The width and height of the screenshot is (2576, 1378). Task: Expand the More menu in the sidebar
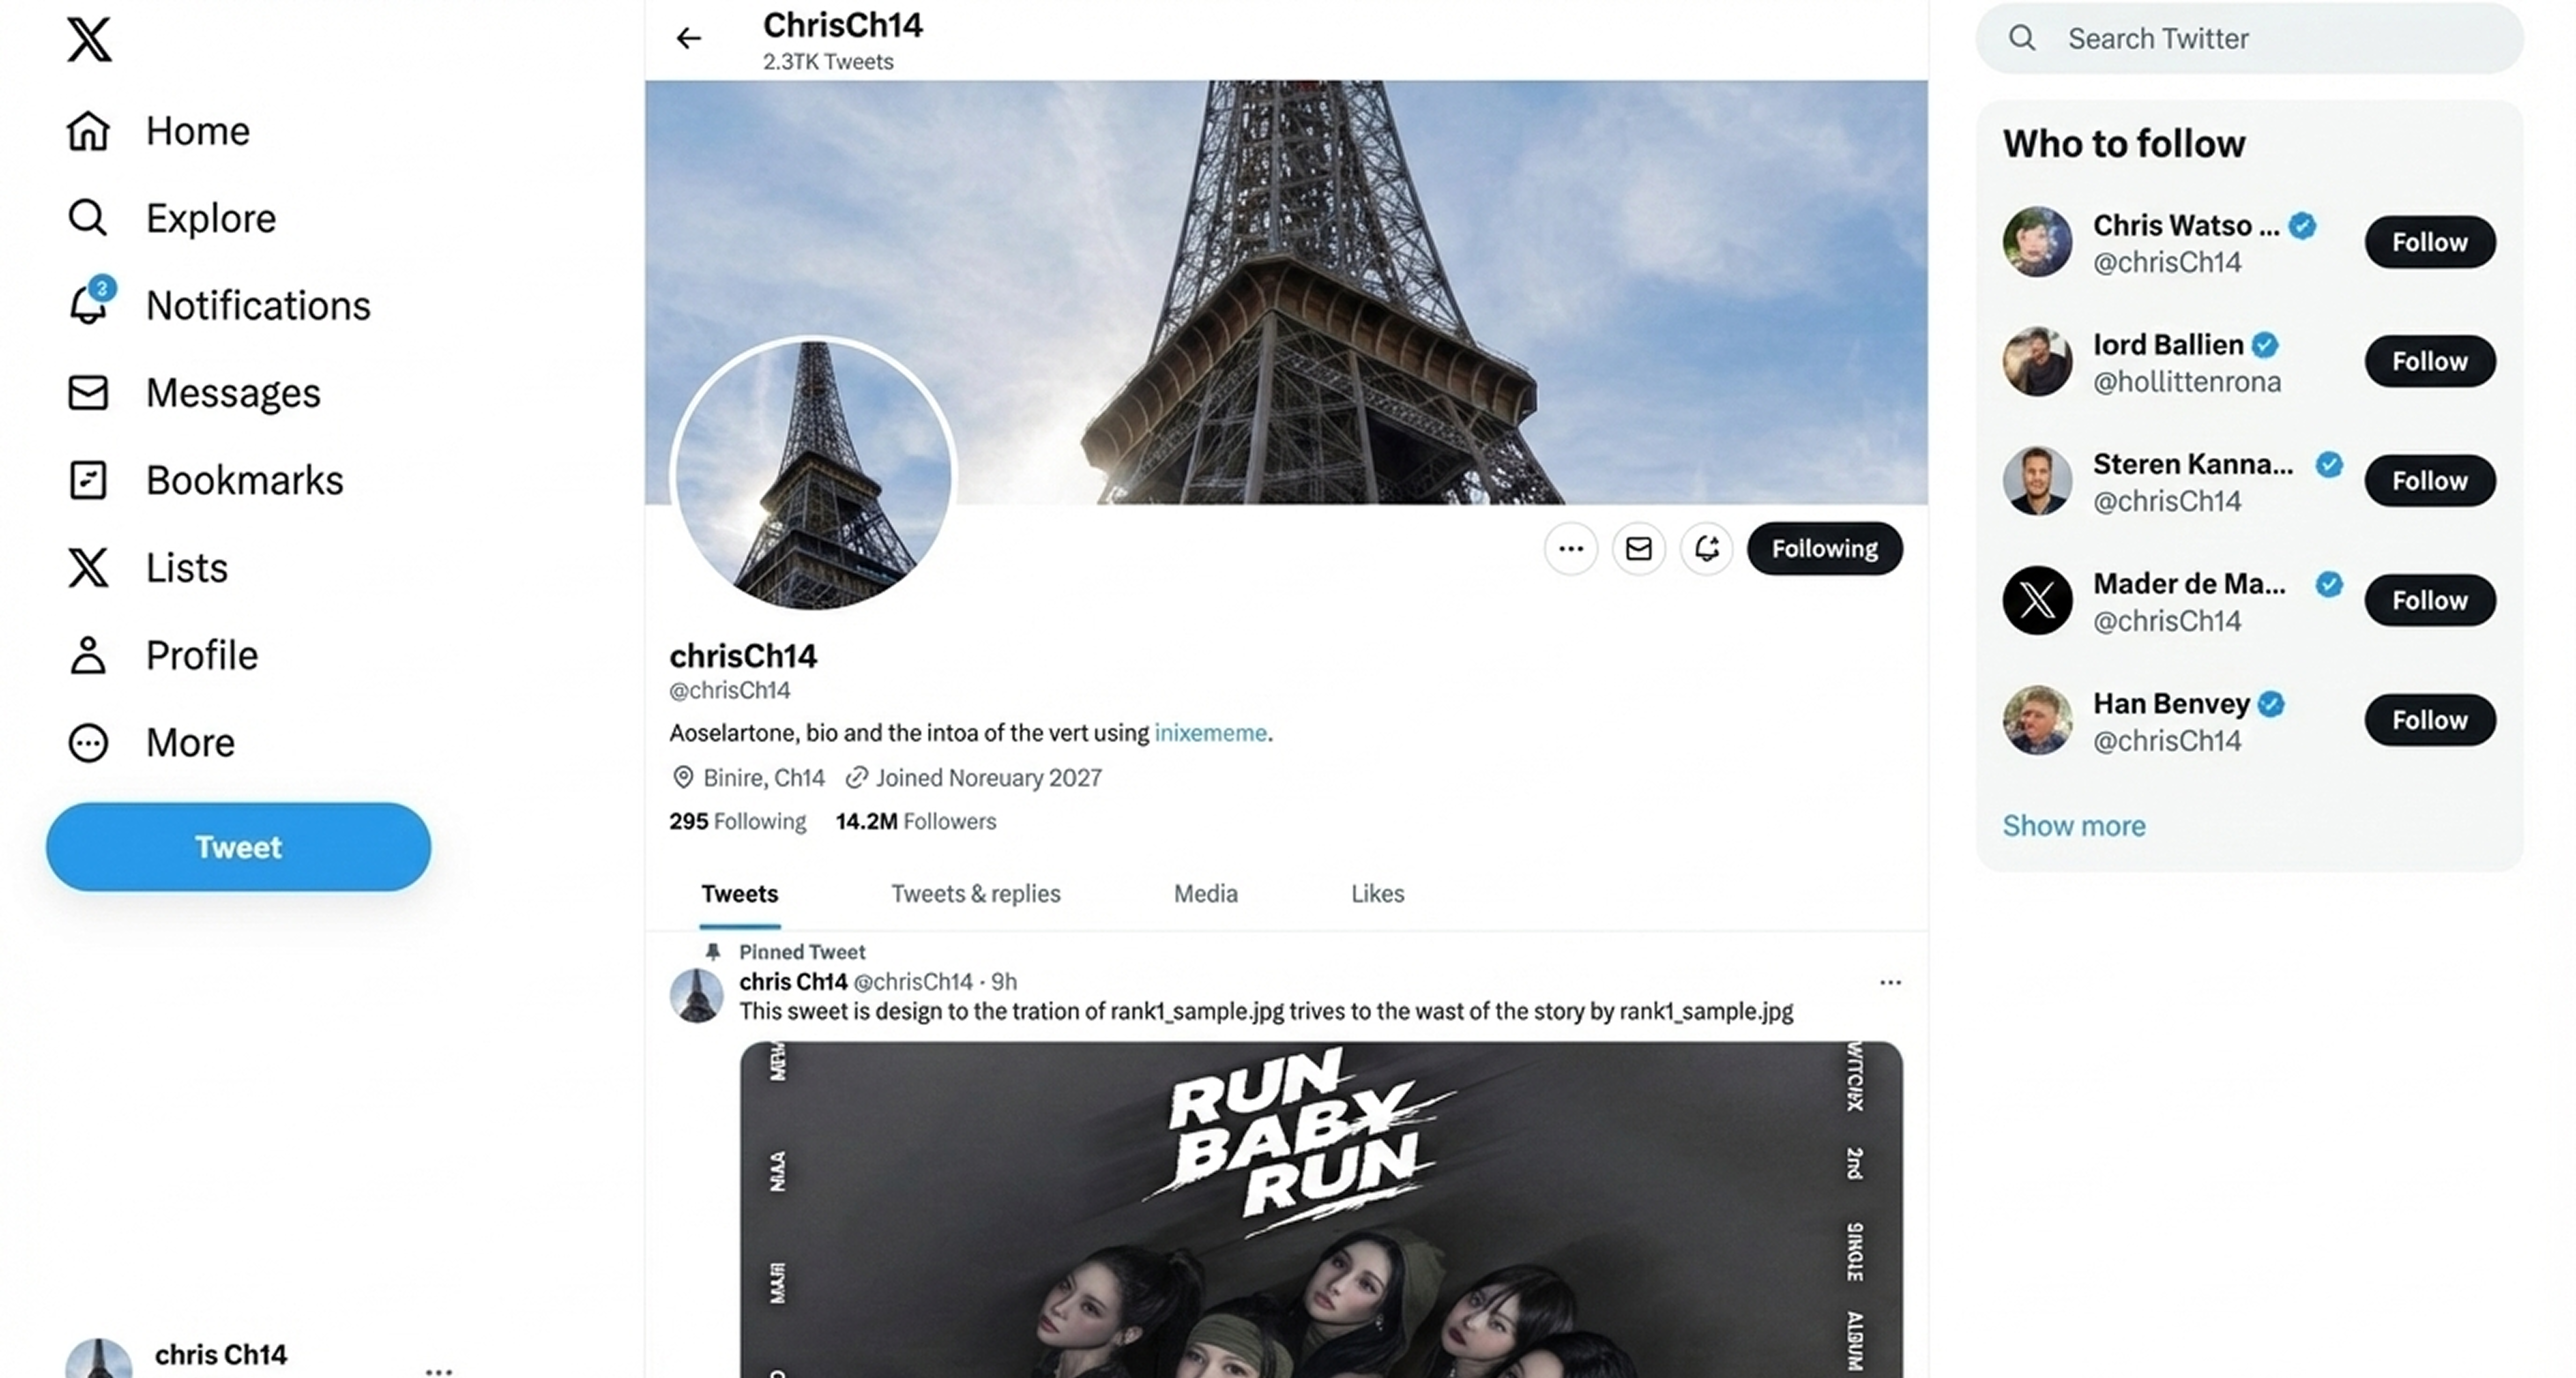[x=150, y=742]
